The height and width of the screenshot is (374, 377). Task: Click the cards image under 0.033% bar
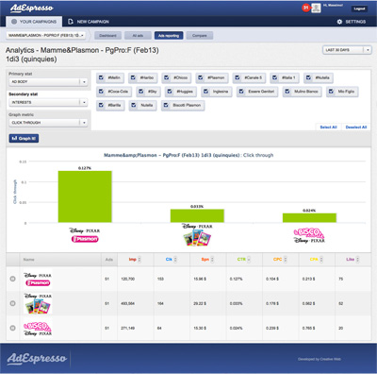[x=197, y=234]
